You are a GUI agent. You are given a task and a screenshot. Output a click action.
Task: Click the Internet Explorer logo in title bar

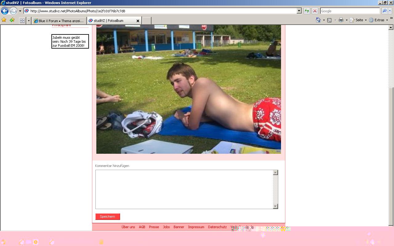[x=3, y=3]
